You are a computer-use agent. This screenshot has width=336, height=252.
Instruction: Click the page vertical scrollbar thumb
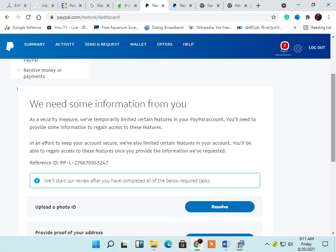pyautogui.click(x=333, y=118)
